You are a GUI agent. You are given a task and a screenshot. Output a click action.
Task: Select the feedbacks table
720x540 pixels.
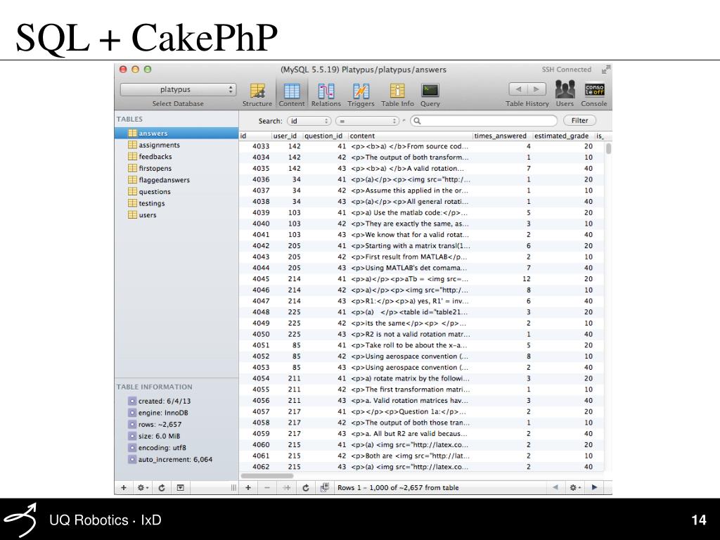(x=176, y=157)
